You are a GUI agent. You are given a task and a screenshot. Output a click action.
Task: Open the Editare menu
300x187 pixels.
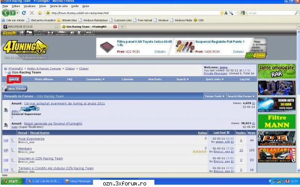tap(16, 6)
